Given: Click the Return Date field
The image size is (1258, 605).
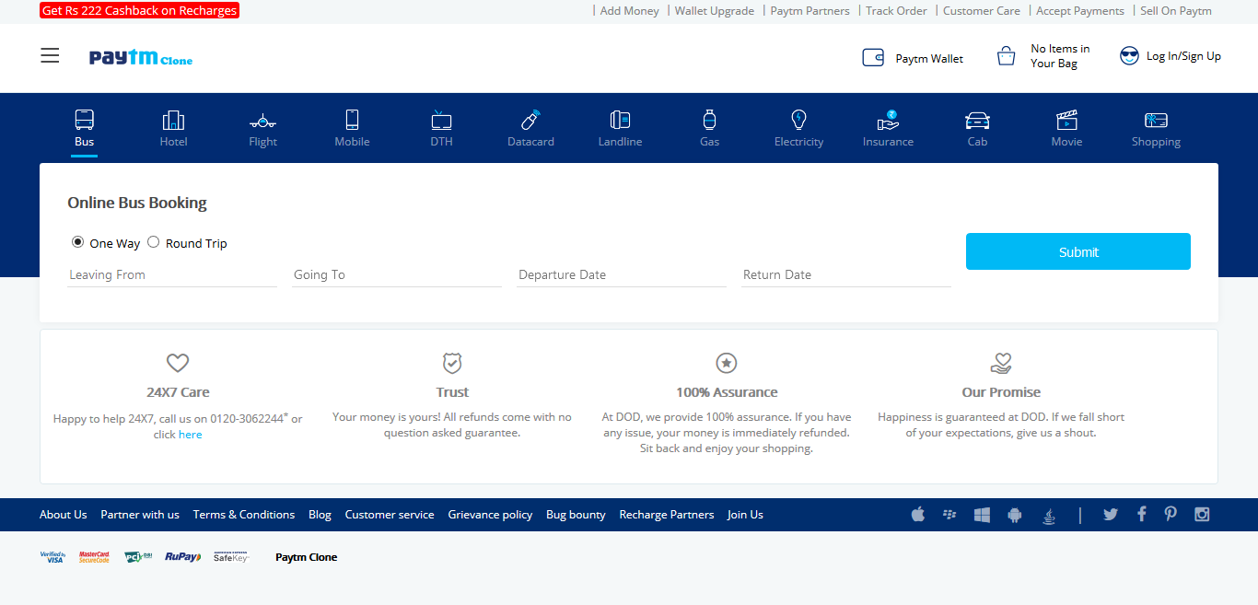Looking at the screenshot, I should pyautogui.click(x=846, y=274).
